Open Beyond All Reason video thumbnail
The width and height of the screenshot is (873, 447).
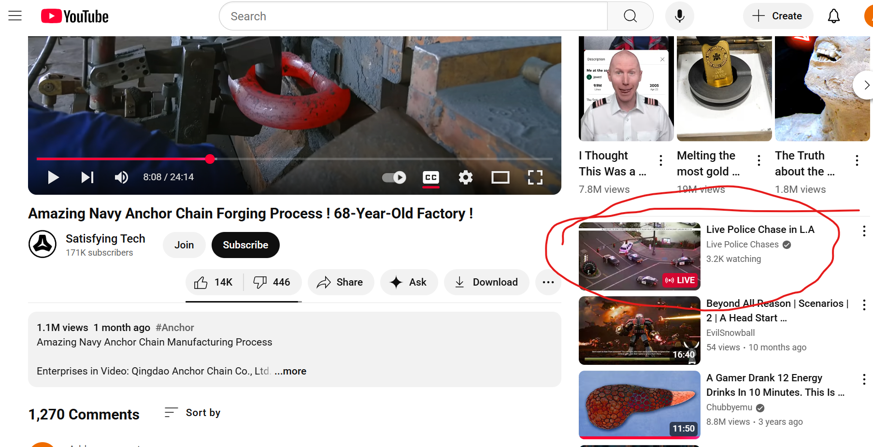click(639, 331)
